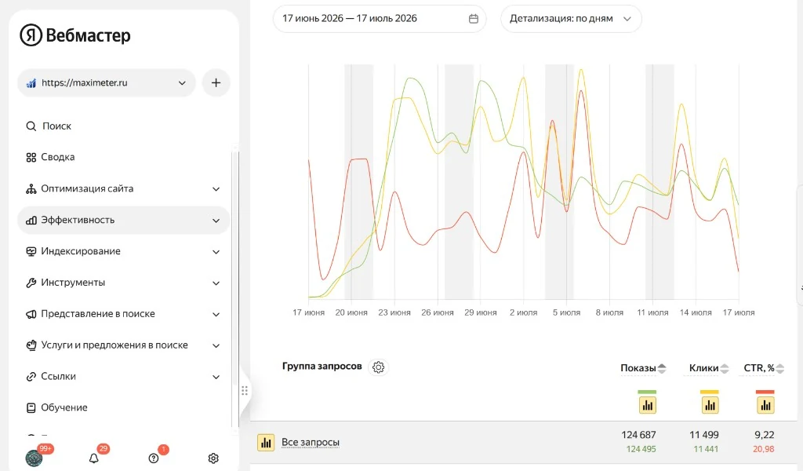Screen dimensions: 803x471
Task: Click the Эффективность bar chart icon
Action: [31, 220]
